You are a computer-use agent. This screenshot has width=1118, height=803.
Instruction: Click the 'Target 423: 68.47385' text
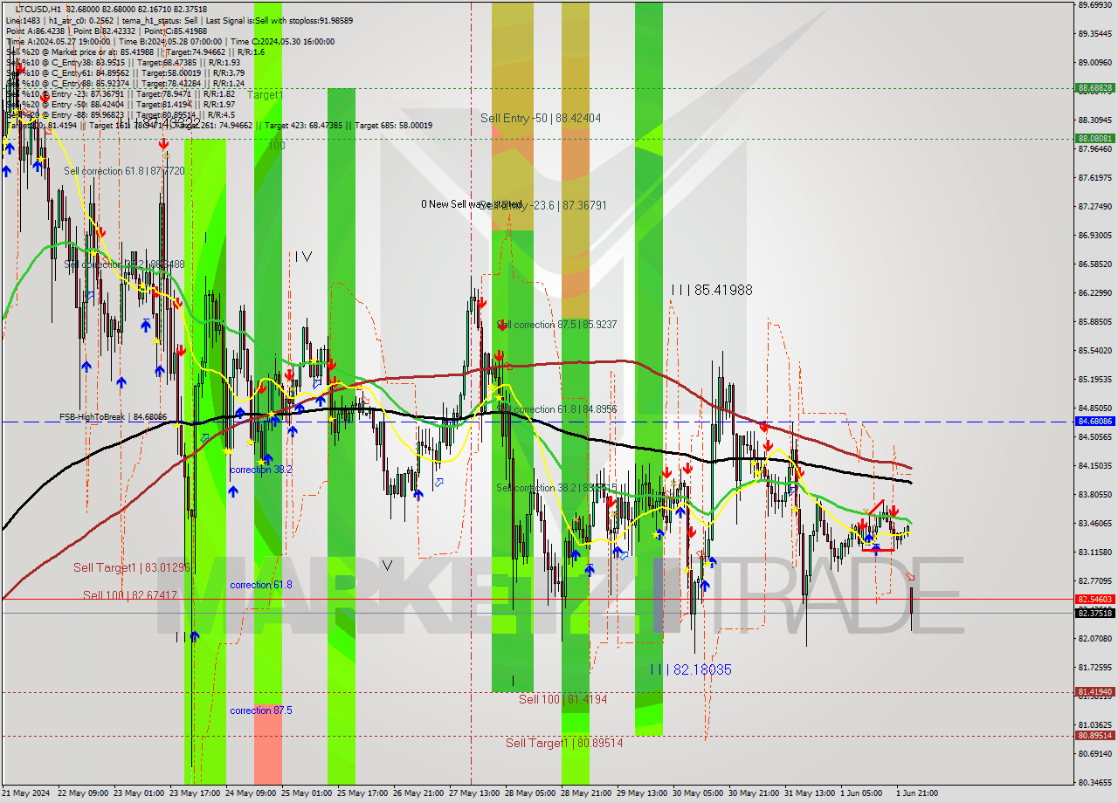coord(305,125)
